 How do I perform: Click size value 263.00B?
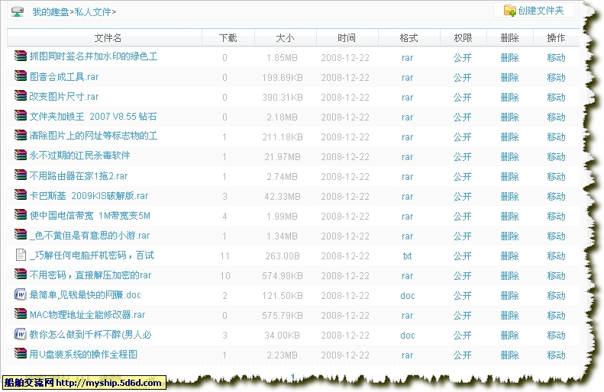pyautogui.click(x=283, y=255)
